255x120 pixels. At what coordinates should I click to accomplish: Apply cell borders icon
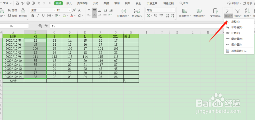click(x=49, y=16)
